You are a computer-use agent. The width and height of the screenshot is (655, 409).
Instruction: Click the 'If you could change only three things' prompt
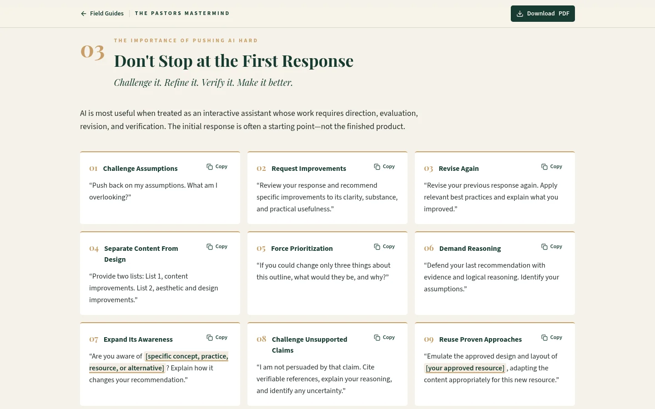[323, 271]
